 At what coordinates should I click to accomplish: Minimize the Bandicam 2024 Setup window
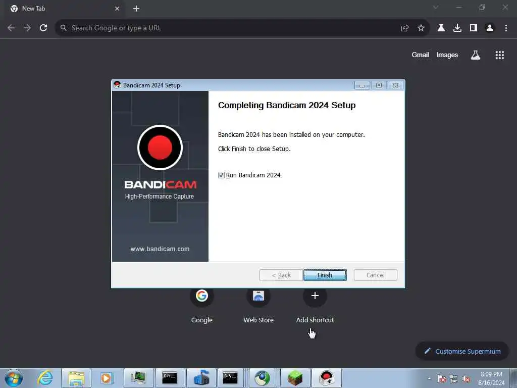coord(362,85)
